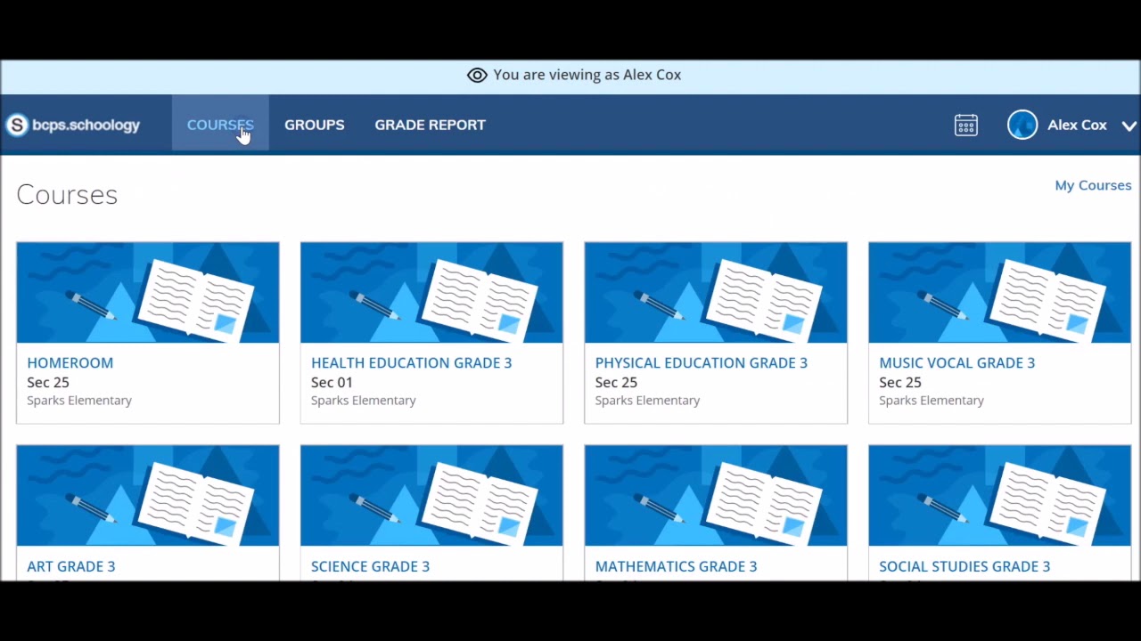Open HEALTH EDUCATION GRADE 3 course

411,362
